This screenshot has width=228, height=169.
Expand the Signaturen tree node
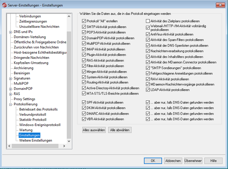tap(11, 78)
